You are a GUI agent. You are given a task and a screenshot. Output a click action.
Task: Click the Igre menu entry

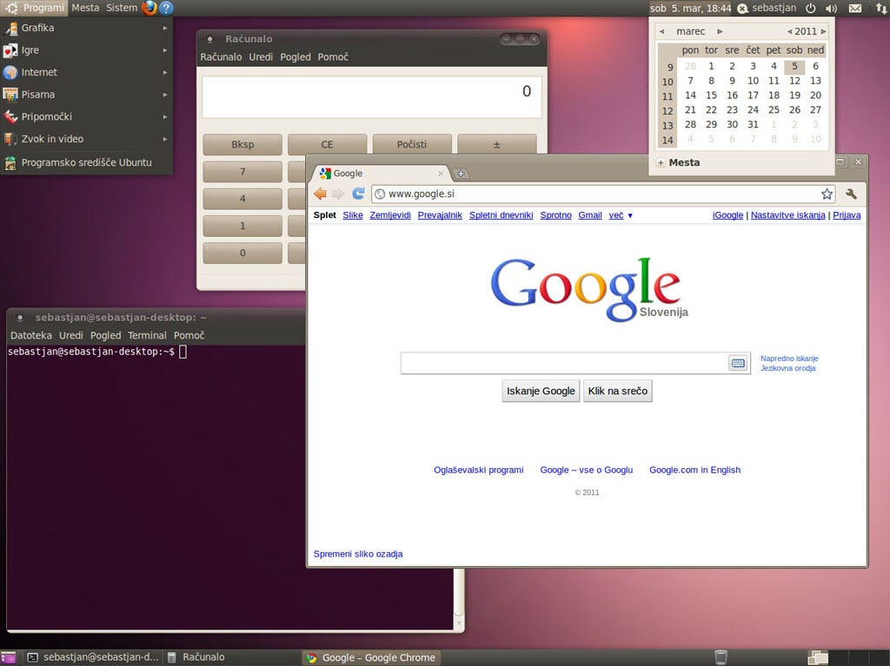(86, 49)
